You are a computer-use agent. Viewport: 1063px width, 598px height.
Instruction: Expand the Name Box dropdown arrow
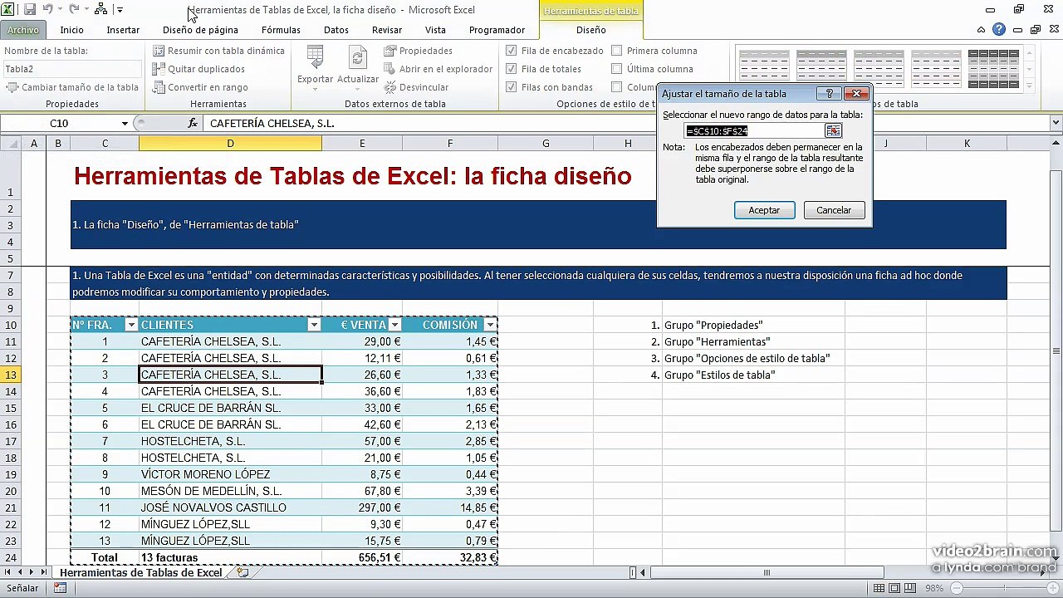click(x=125, y=123)
